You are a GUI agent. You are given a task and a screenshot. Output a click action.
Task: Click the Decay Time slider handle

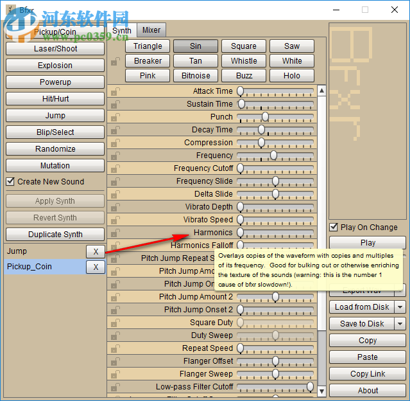click(261, 130)
